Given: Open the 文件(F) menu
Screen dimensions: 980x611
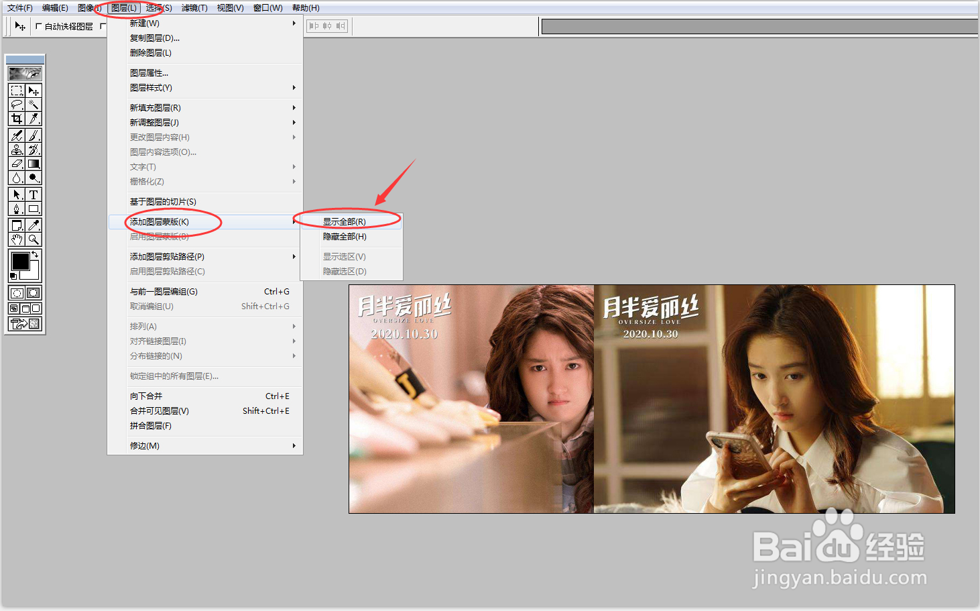Looking at the screenshot, I should pyautogui.click(x=20, y=8).
